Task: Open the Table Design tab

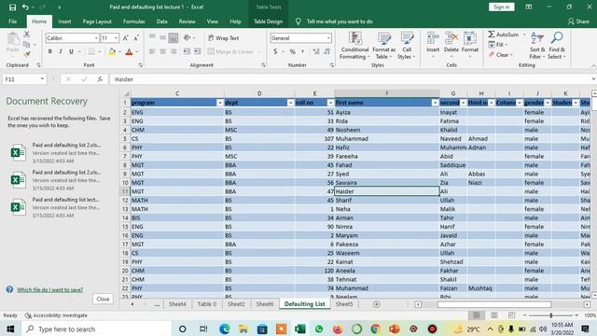Action: [268, 21]
